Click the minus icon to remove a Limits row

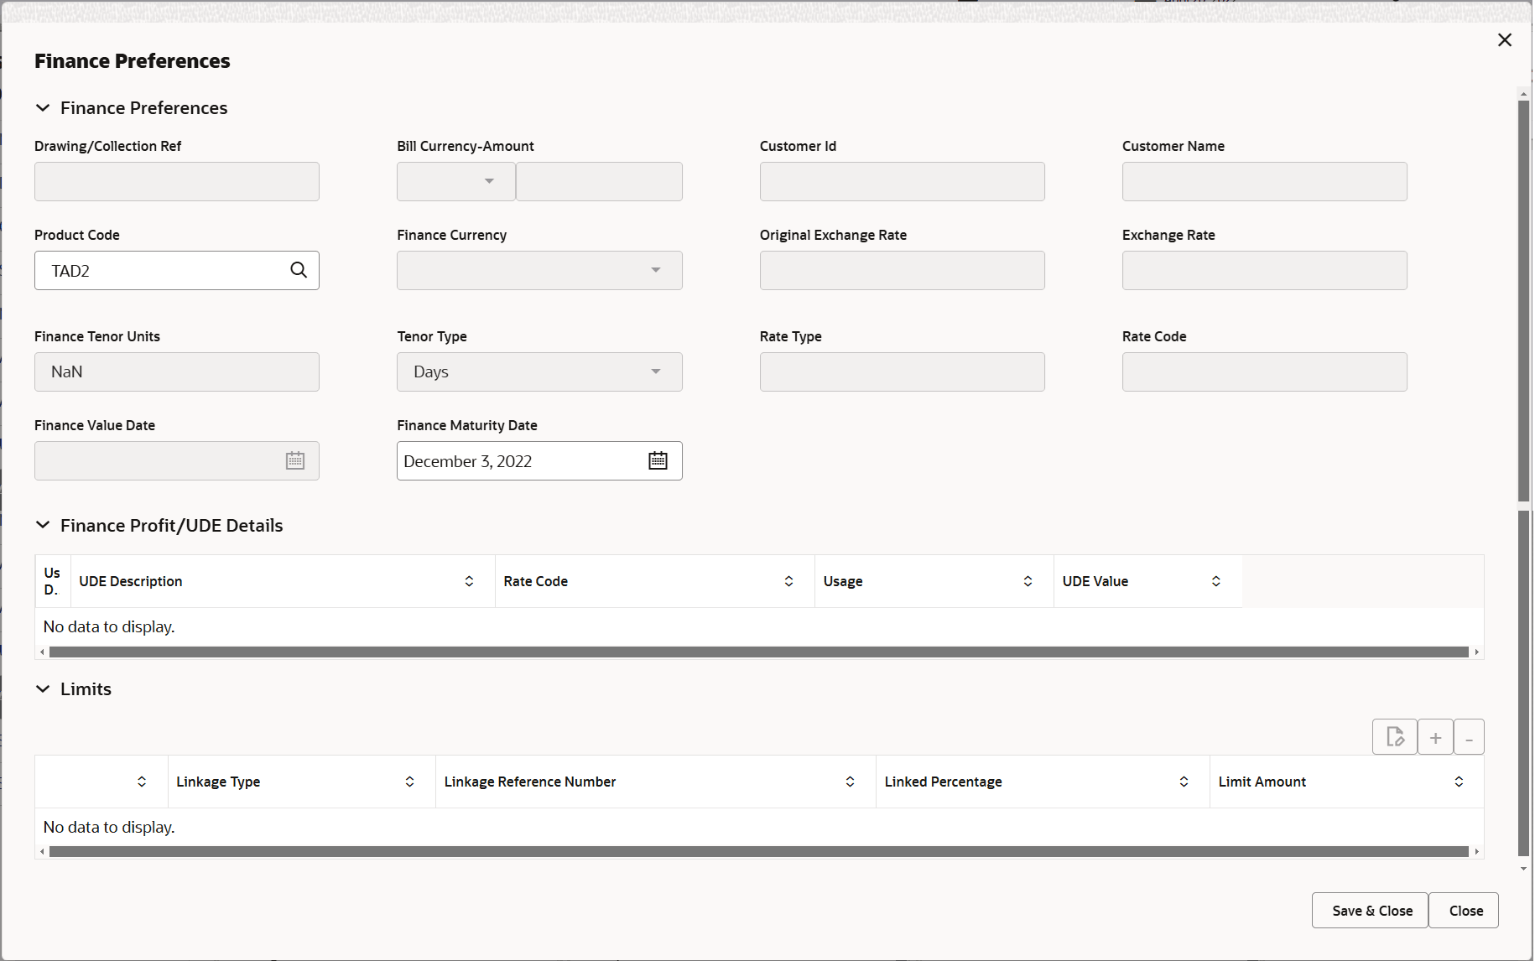click(x=1469, y=736)
